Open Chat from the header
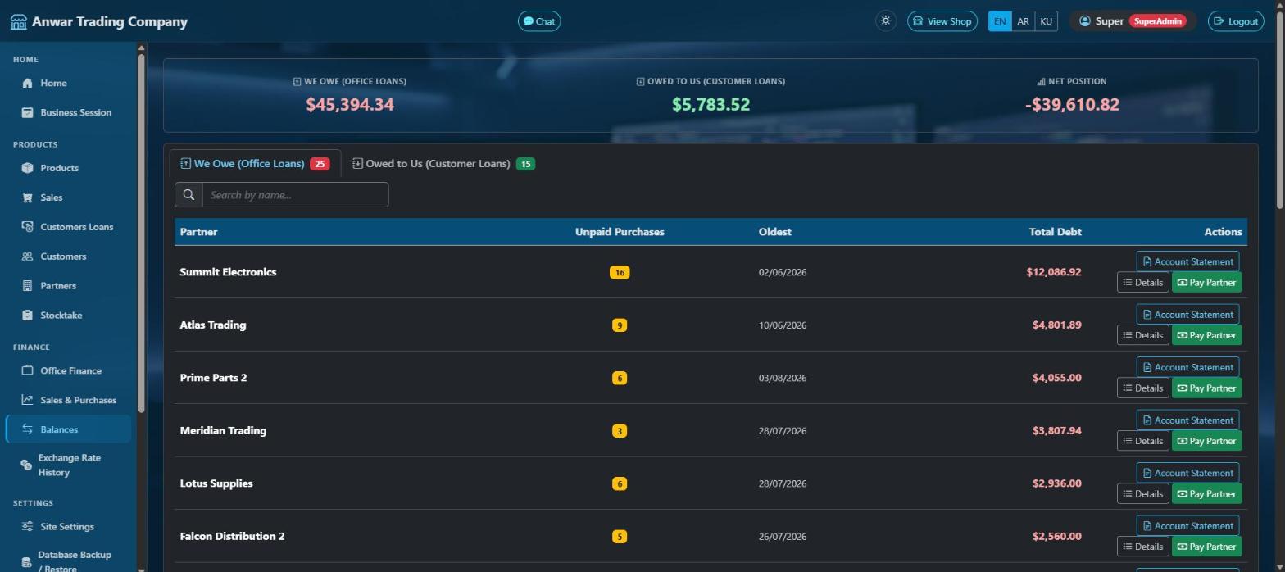Screen dimensions: 1285x572 [x=539, y=21]
